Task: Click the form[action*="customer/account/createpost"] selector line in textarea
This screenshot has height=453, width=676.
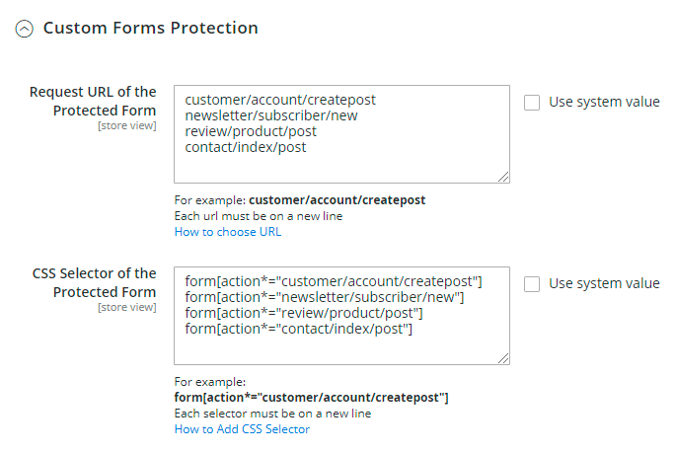Action: point(333,282)
